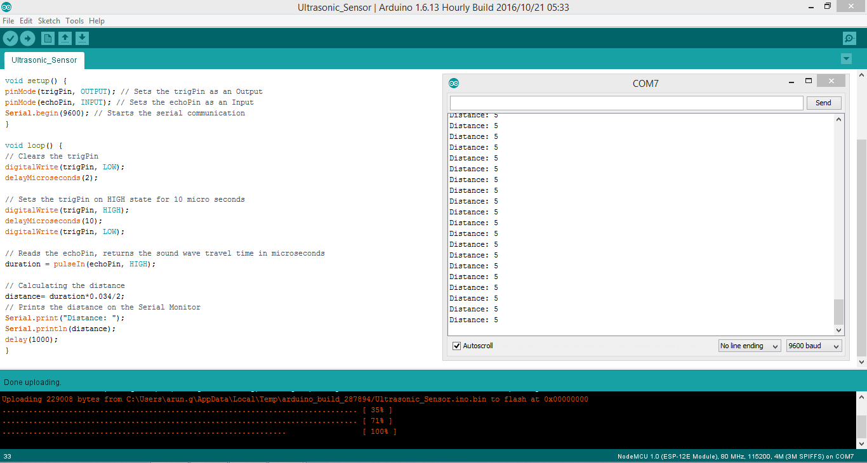The width and height of the screenshot is (867, 463).
Task: Click the '[ 100% ]' upload progress text
Action: click(x=380, y=432)
